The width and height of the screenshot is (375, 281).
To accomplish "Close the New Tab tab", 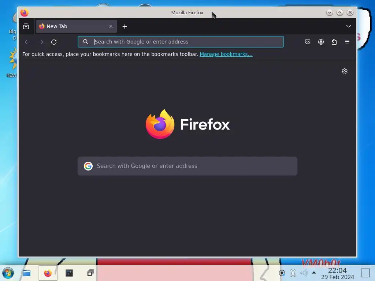I will pos(111,26).
